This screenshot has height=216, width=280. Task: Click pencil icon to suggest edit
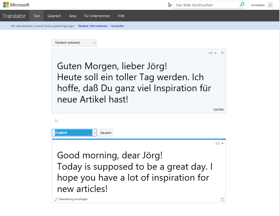[56, 199]
